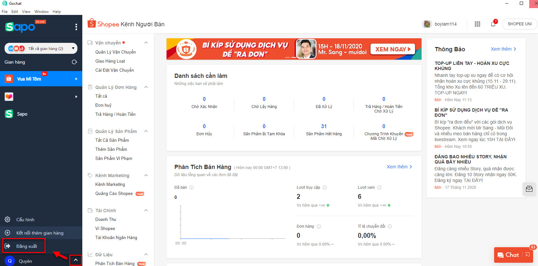Click the SHOPEE UNI button

(x=519, y=24)
